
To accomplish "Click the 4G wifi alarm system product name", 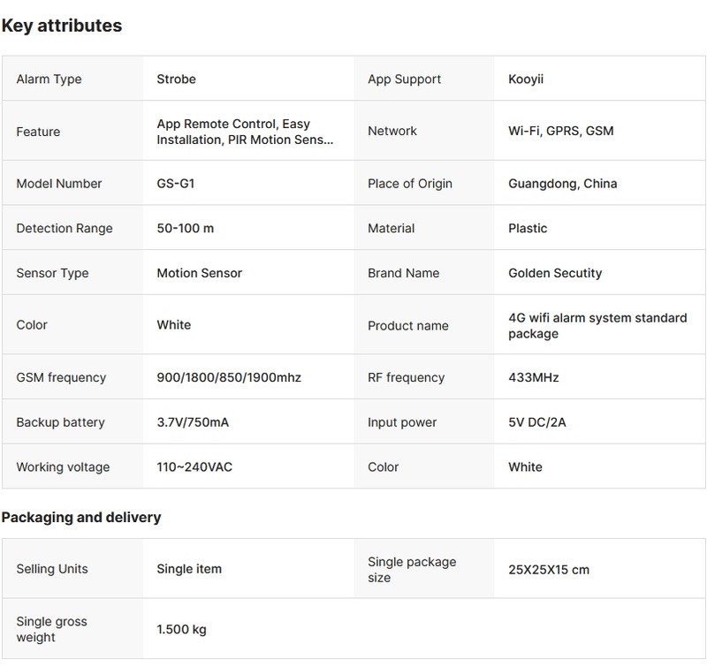I will (597, 325).
